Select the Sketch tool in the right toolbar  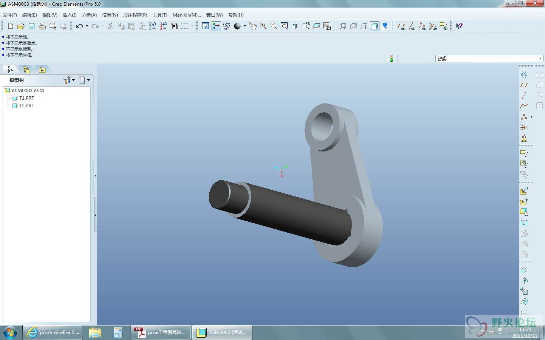(x=524, y=74)
